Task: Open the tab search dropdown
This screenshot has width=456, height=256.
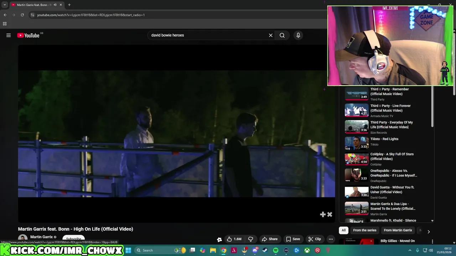Action: point(5,5)
